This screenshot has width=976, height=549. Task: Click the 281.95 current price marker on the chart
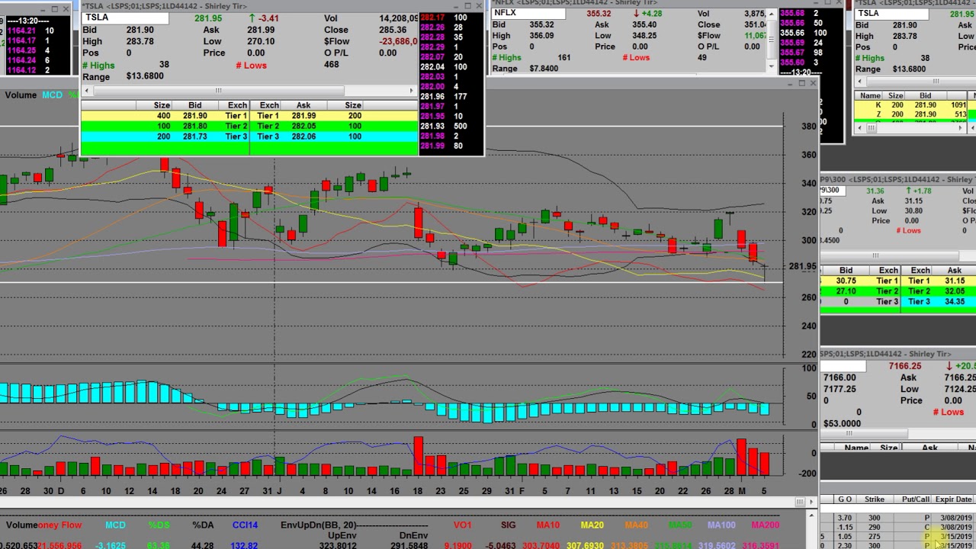[x=803, y=267]
